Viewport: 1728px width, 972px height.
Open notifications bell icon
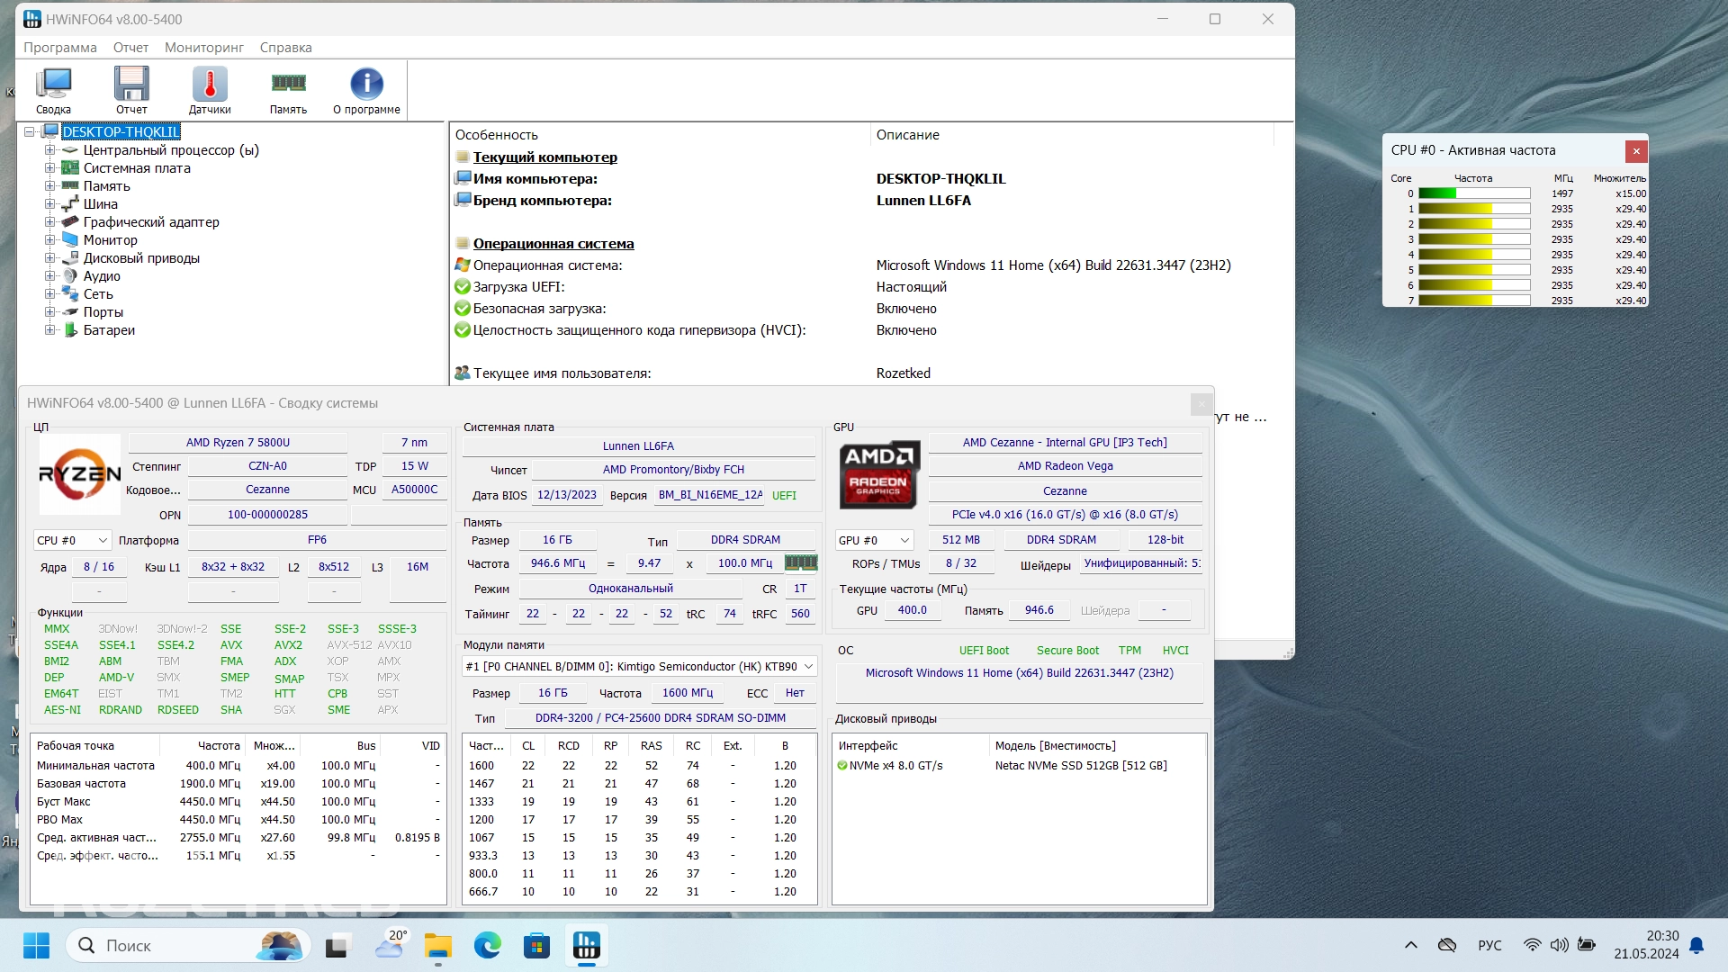coord(1696,945)
